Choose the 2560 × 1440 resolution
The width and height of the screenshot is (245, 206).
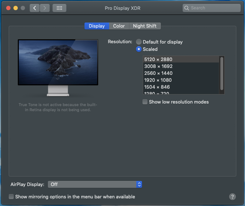[x=181, y=73]
